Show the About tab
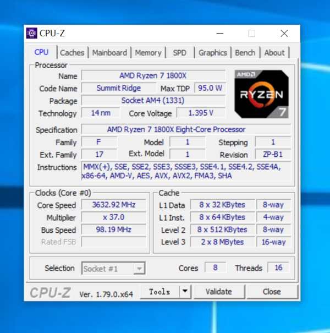330x333 pixels. tap(274, 52)
